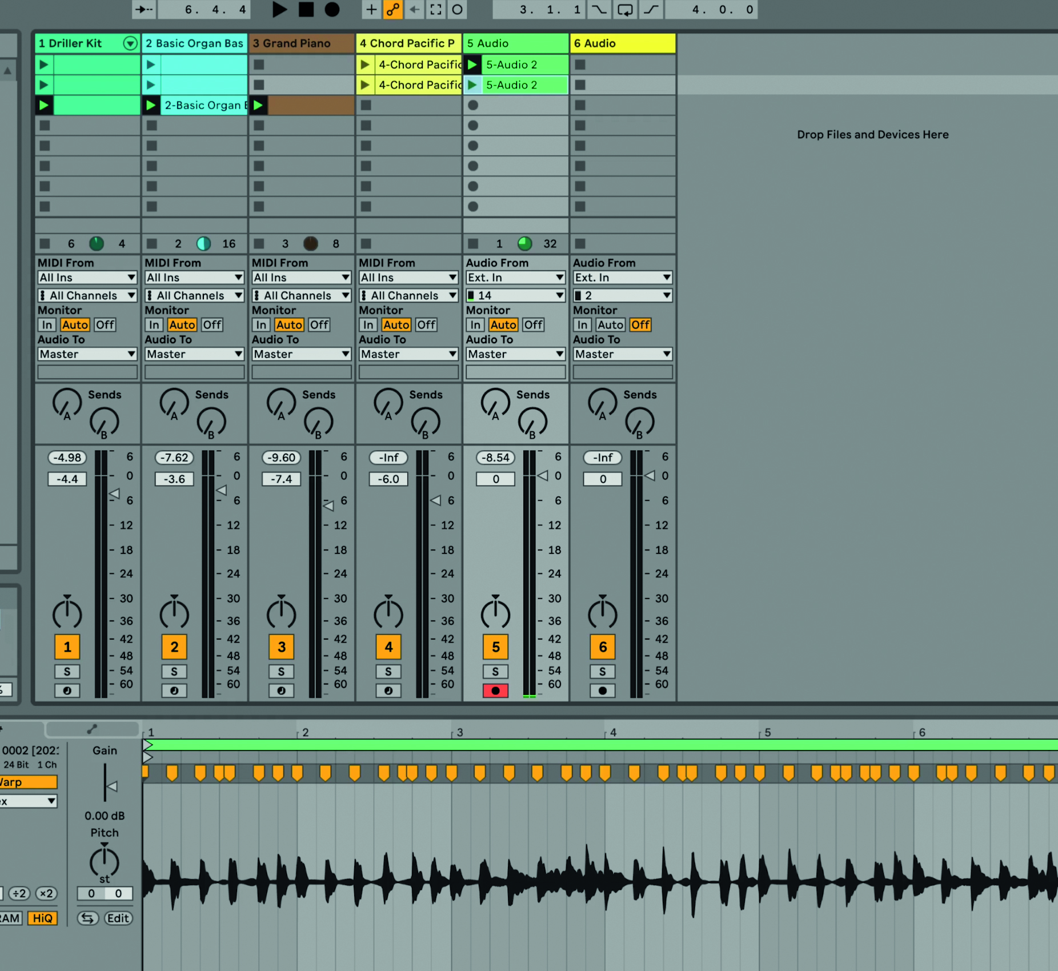
Task: Start playback with the transport Play button
Action: (279, 9)
